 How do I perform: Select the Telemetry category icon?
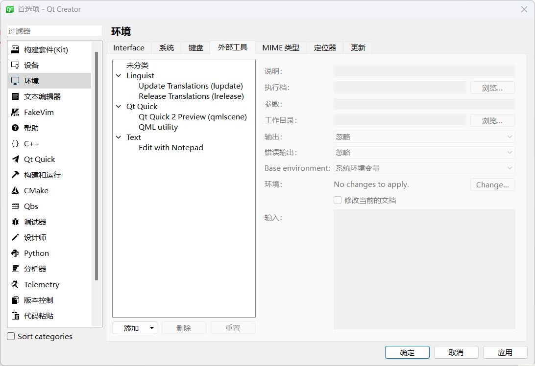[15, 285]
